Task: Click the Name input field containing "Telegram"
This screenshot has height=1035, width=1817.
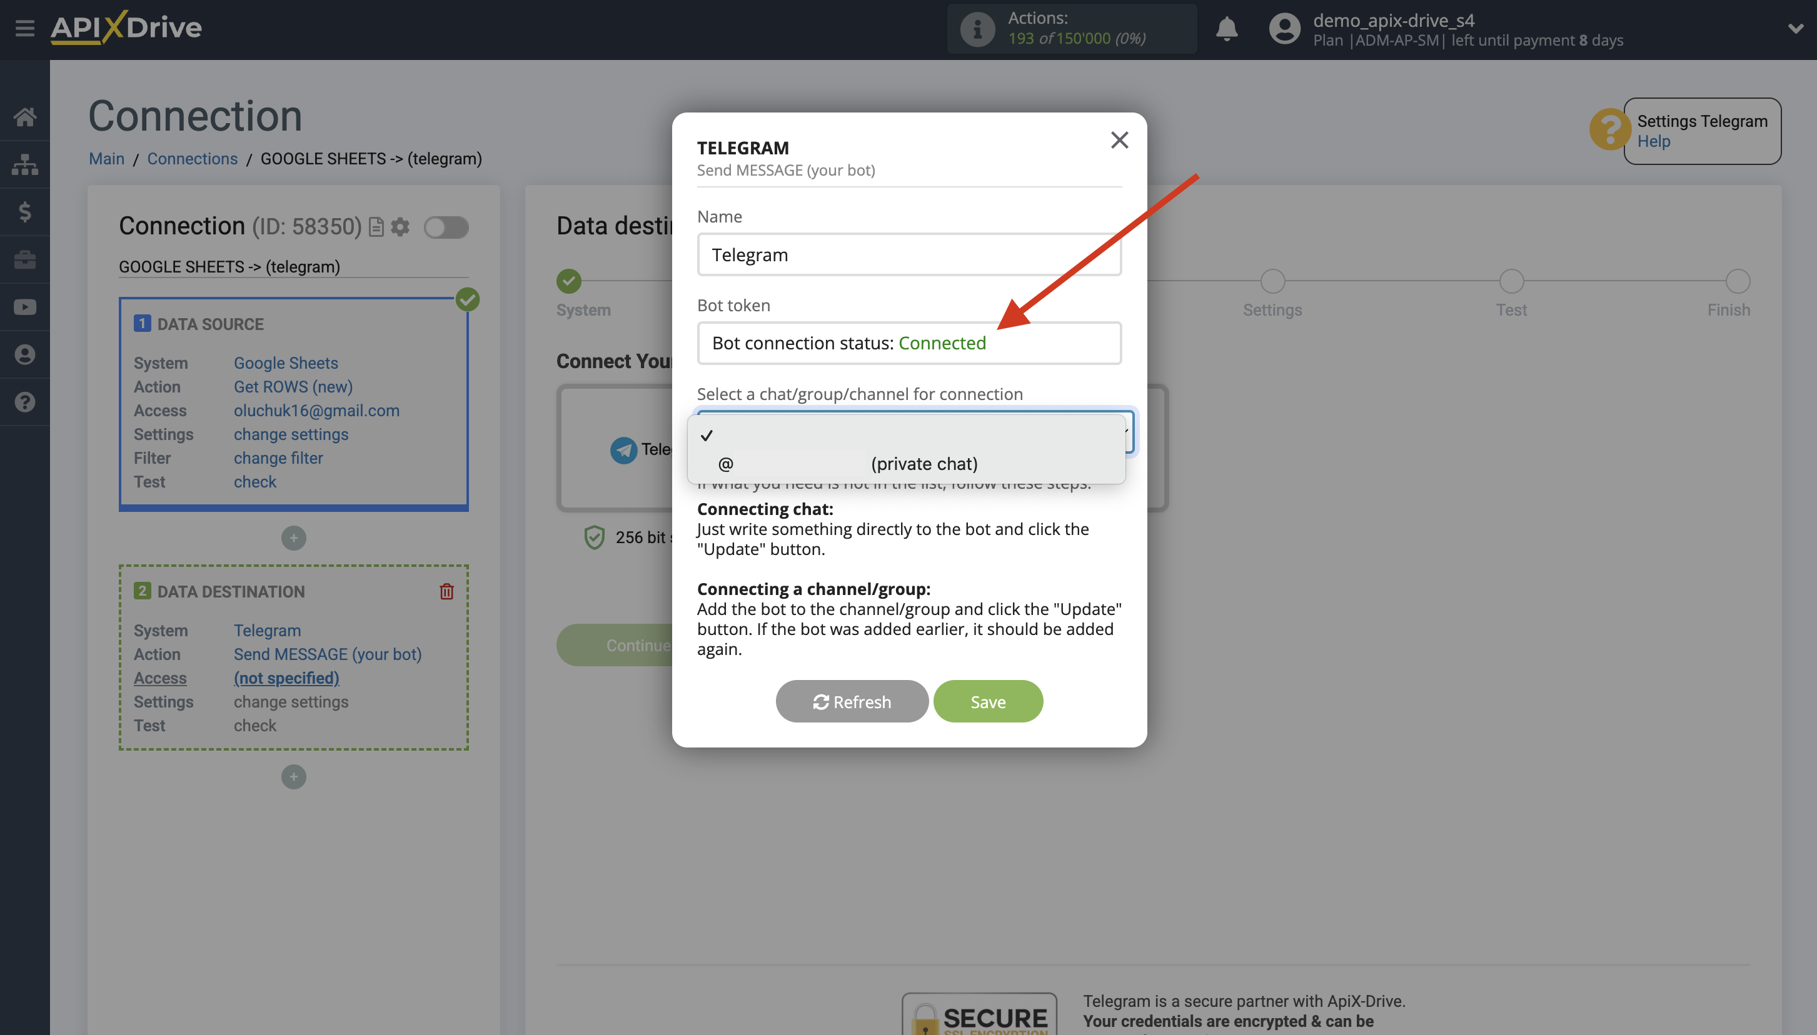Action: [x=909, y=254]
